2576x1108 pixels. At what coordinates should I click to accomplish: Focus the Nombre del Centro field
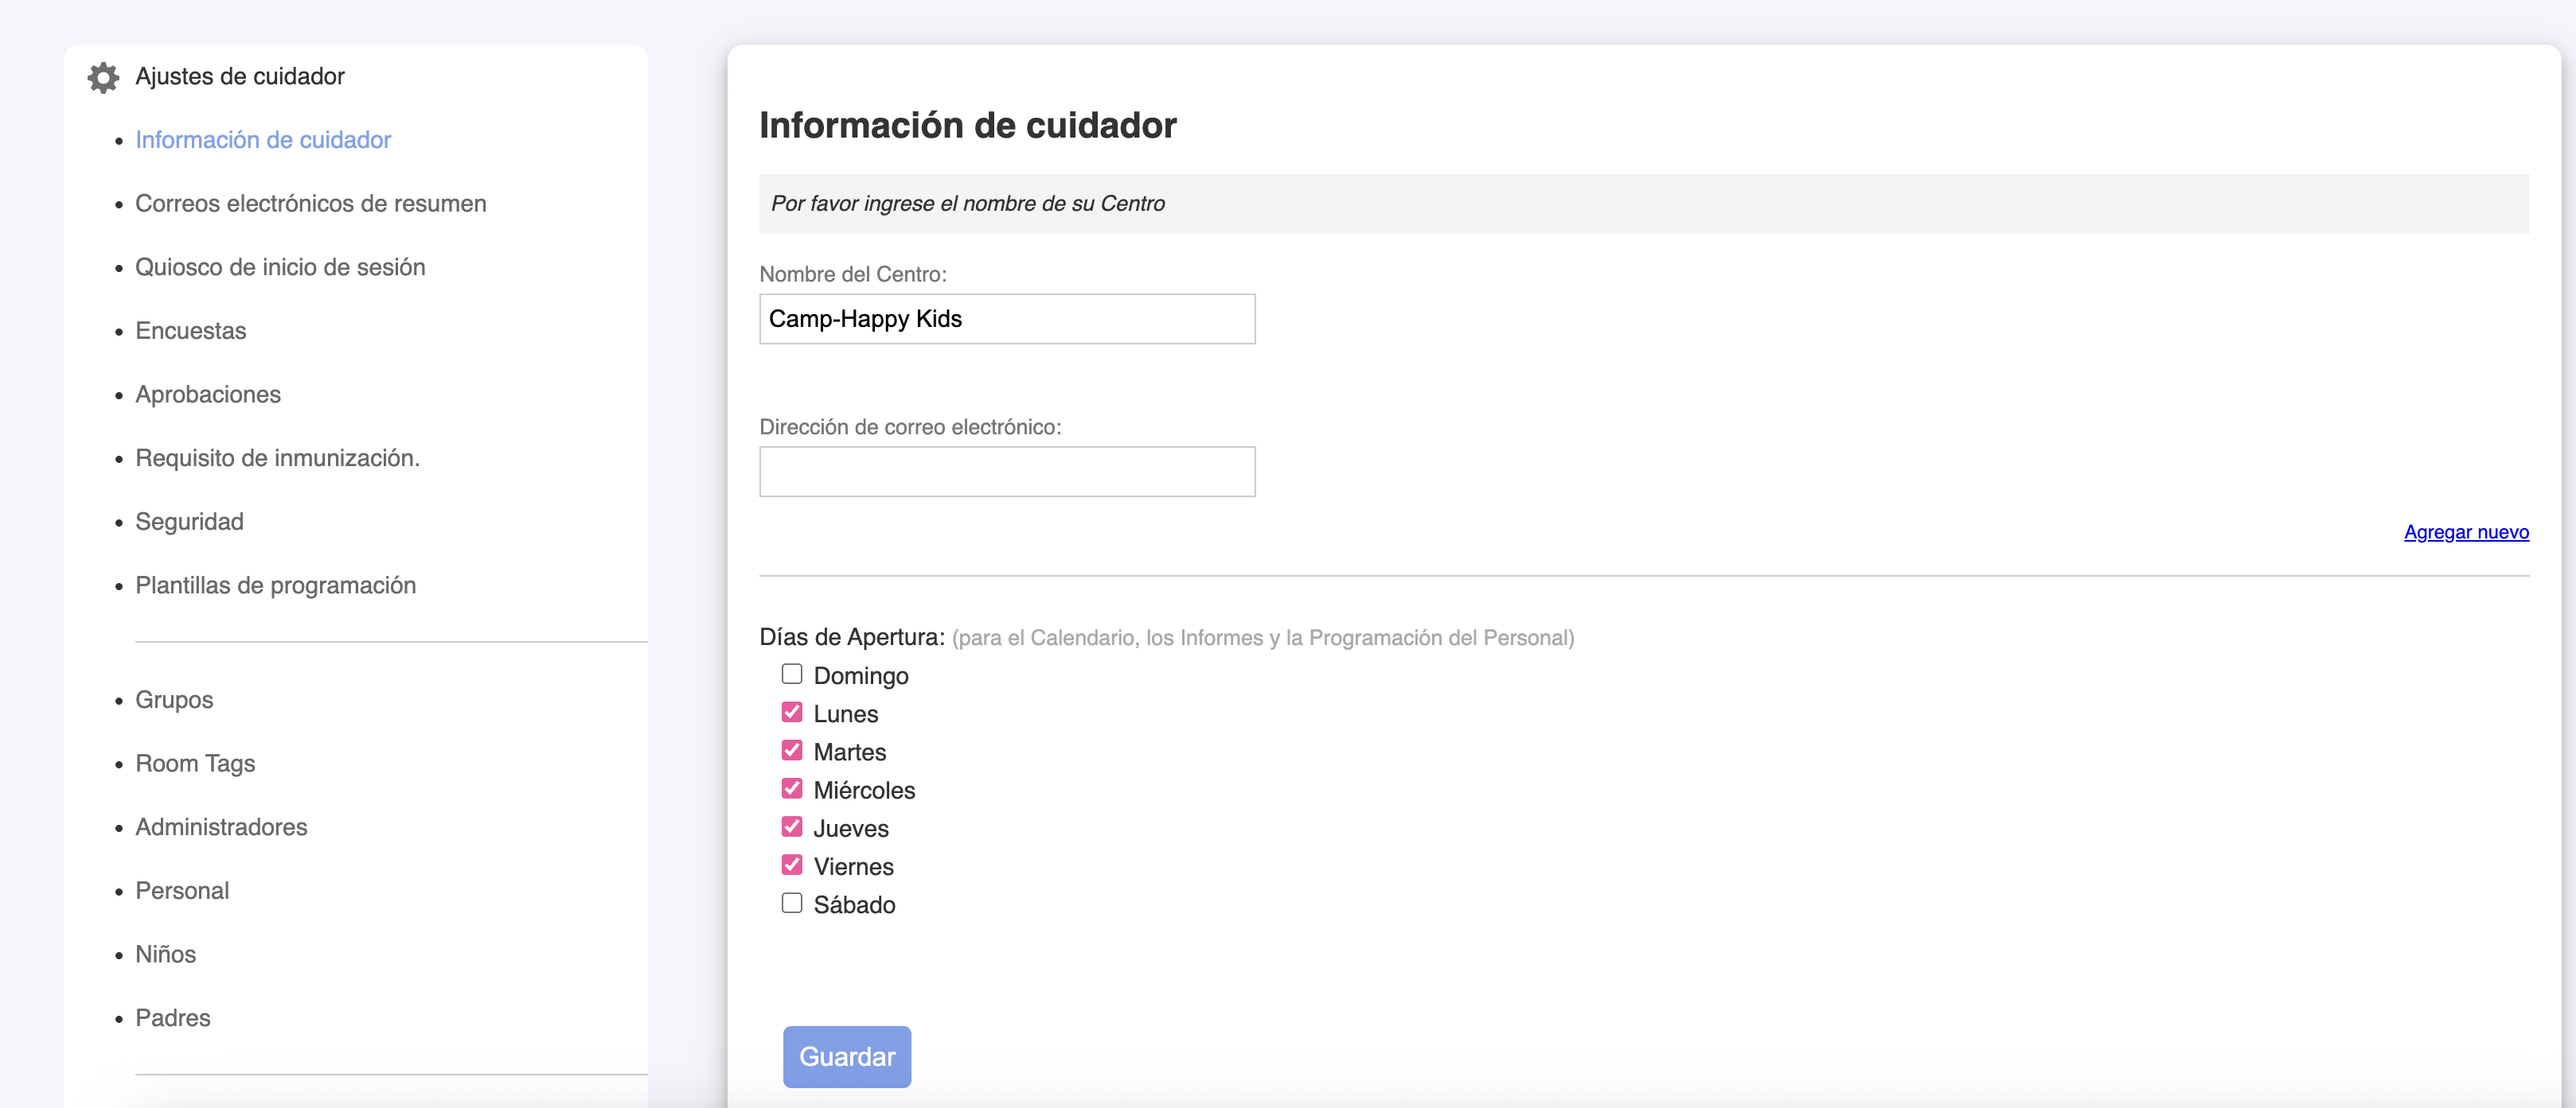click(x=1006, y=319)
